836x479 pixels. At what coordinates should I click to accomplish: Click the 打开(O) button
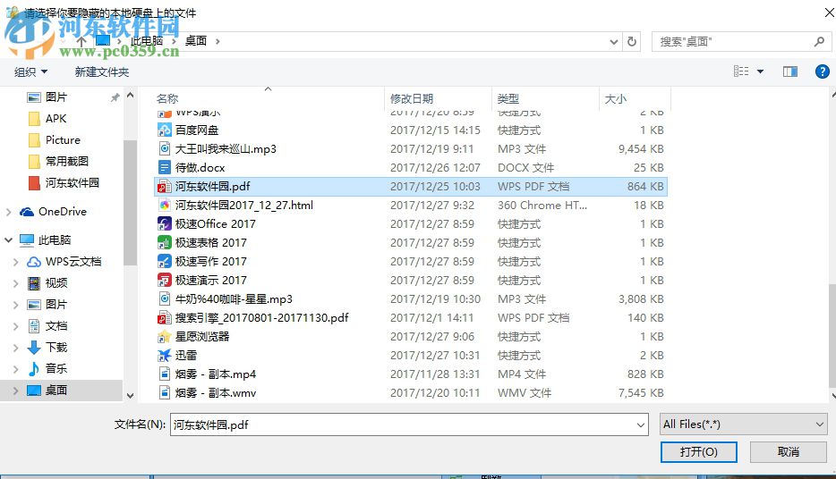(698, 452)
